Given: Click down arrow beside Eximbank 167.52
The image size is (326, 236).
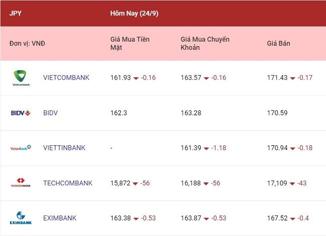Looking at the screenshot, I should pos(292,219).
